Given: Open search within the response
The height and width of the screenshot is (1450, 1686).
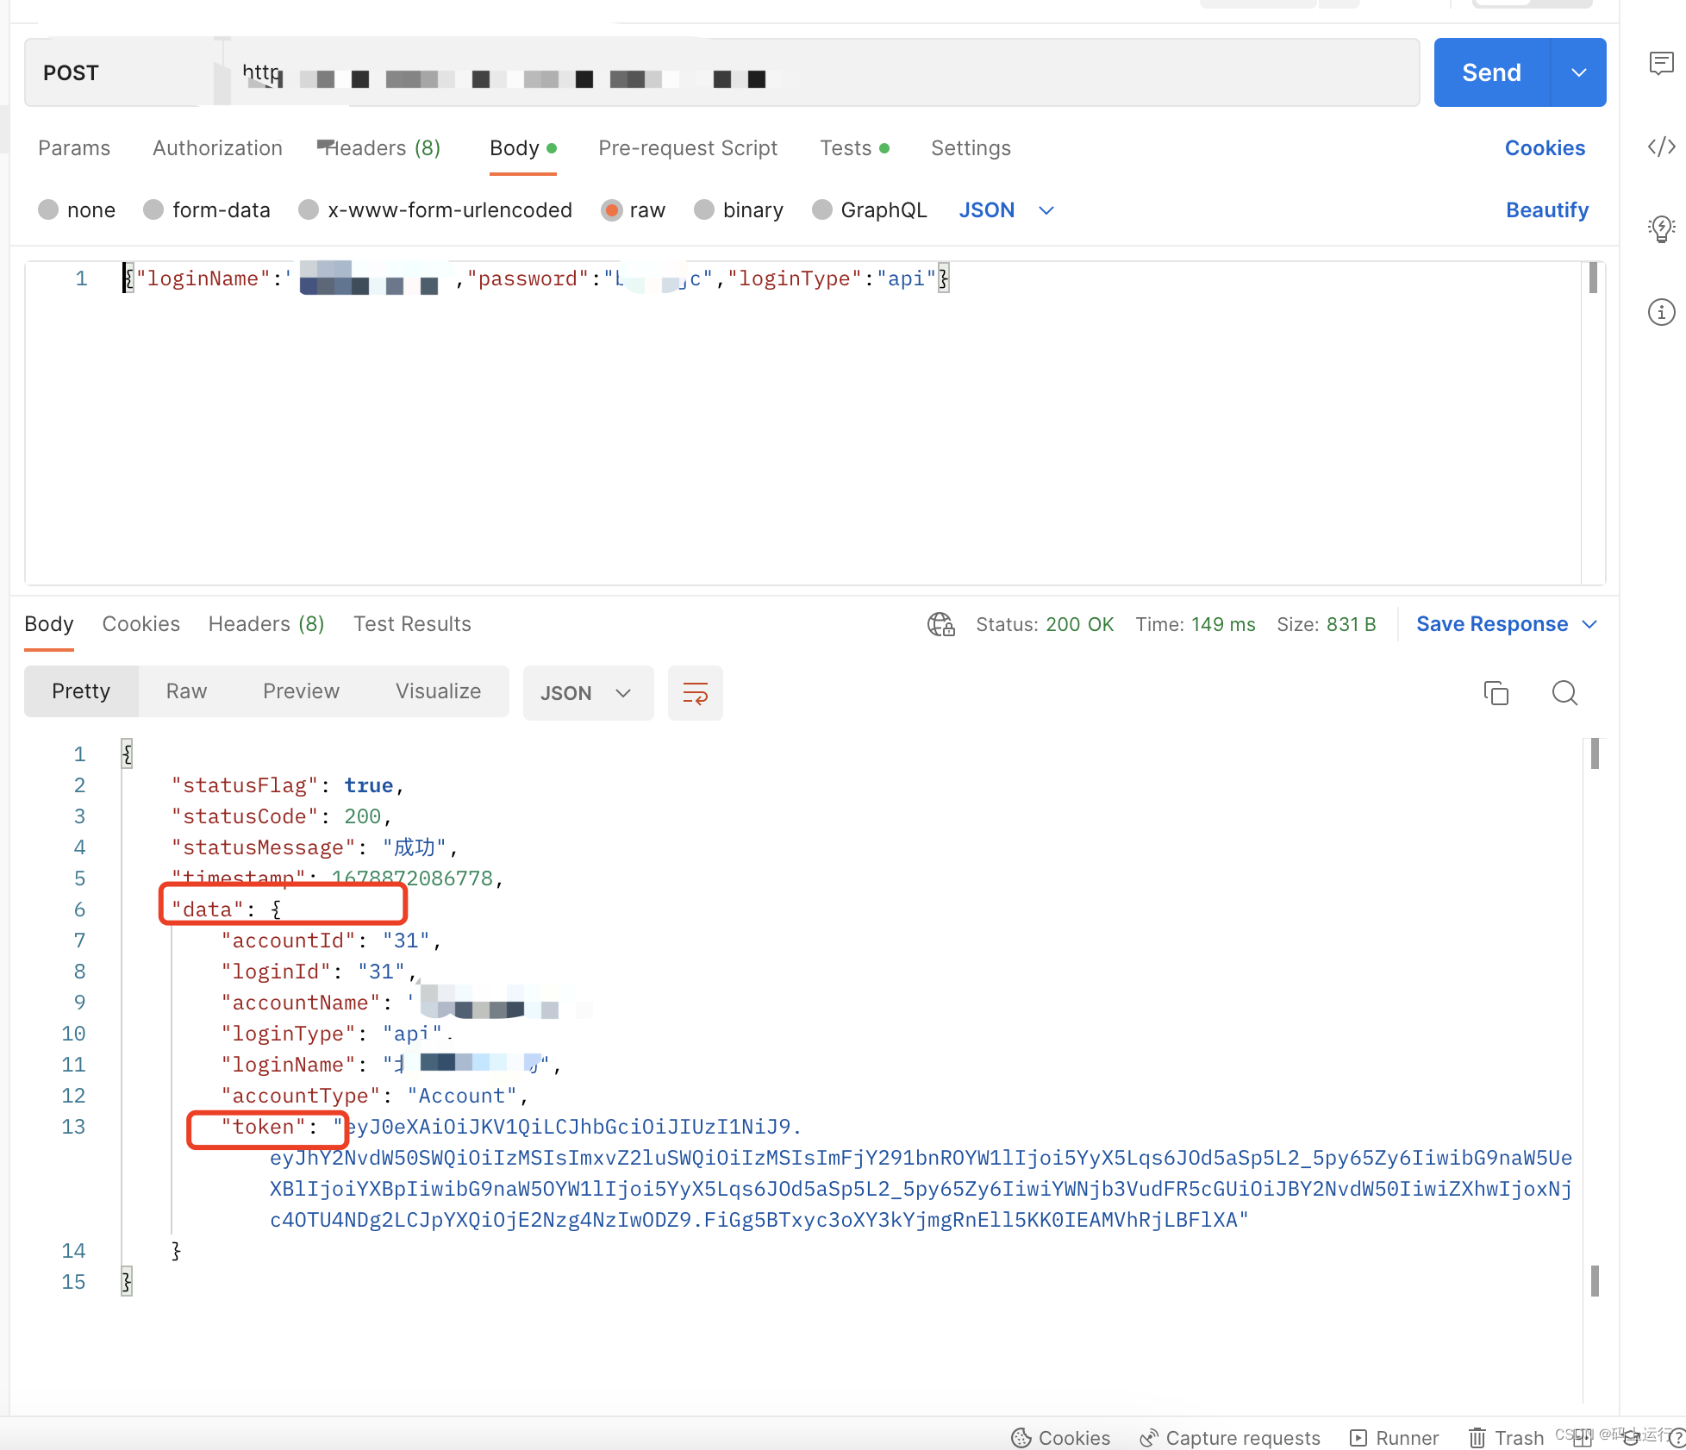Looking at the screenshot, I should 1564,692.
